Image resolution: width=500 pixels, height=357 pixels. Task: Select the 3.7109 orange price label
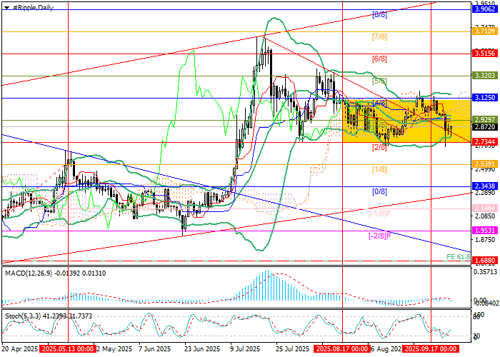click(485, 31)
